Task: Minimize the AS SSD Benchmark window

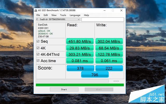Action: [105, 10]
